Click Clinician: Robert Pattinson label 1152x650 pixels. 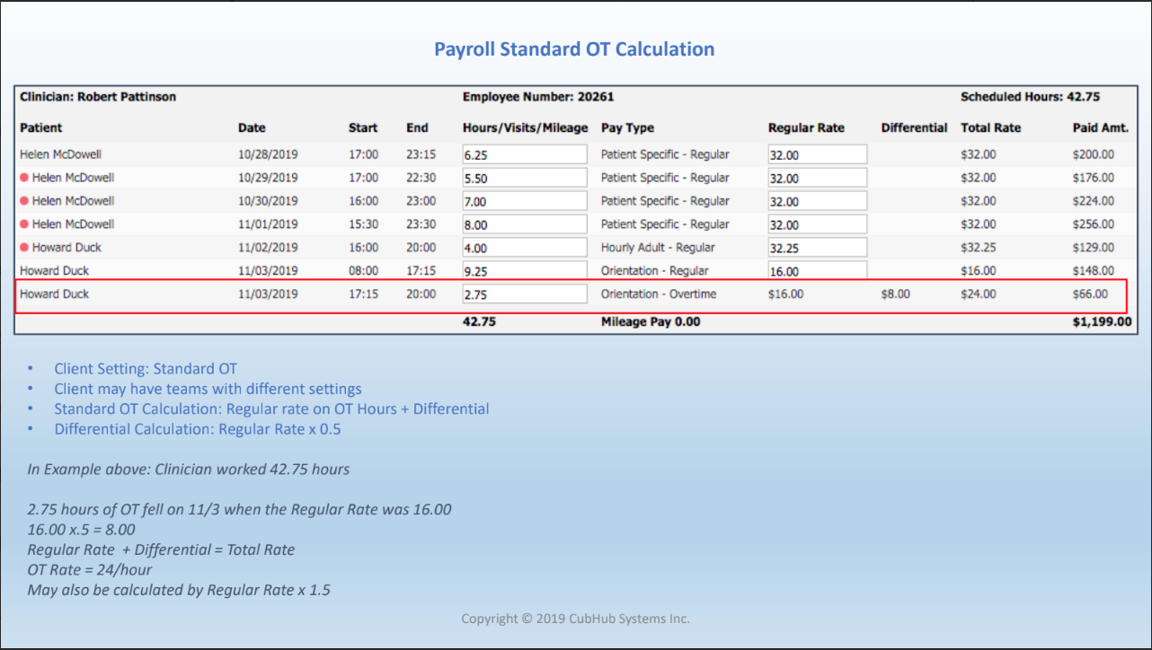(98, 97)
